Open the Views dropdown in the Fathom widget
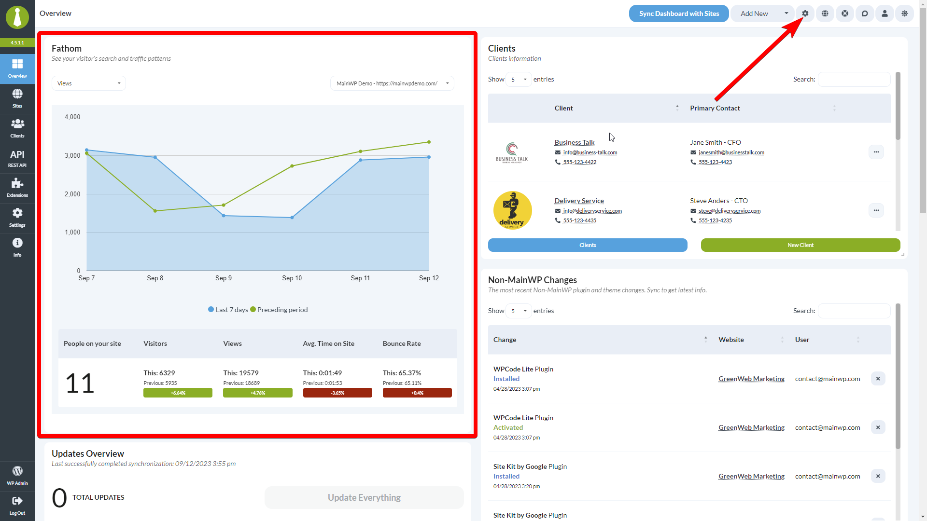 [88, 83]
